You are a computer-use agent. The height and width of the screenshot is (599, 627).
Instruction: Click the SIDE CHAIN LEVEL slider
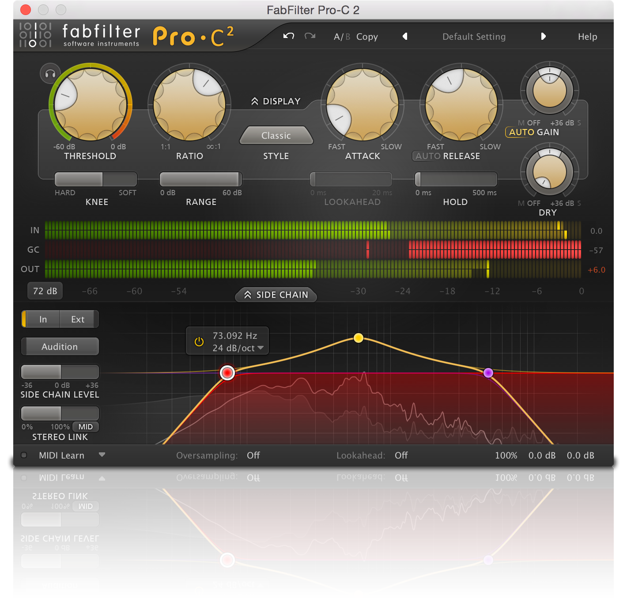(x=60, y=372)
